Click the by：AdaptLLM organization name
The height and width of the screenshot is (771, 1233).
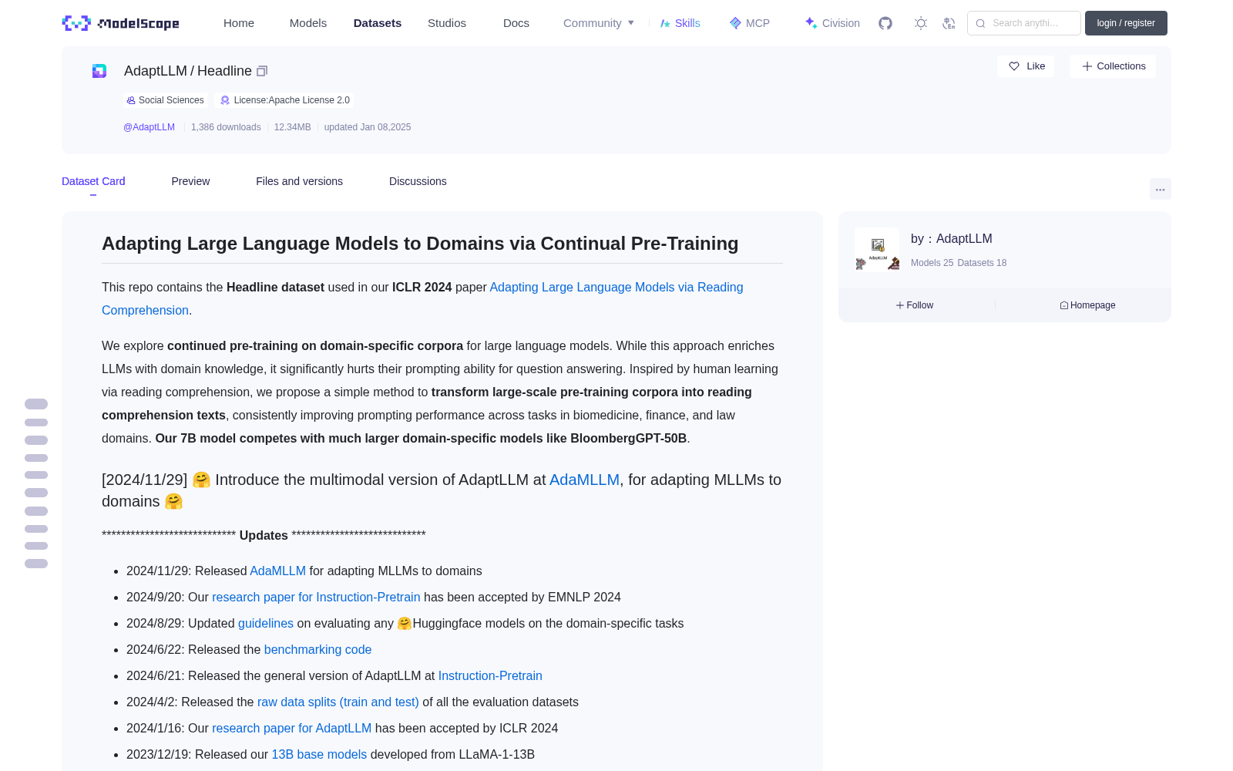click(x=952, y=239)
